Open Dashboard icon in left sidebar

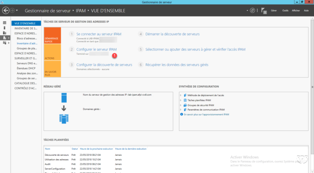pos(4,23)
